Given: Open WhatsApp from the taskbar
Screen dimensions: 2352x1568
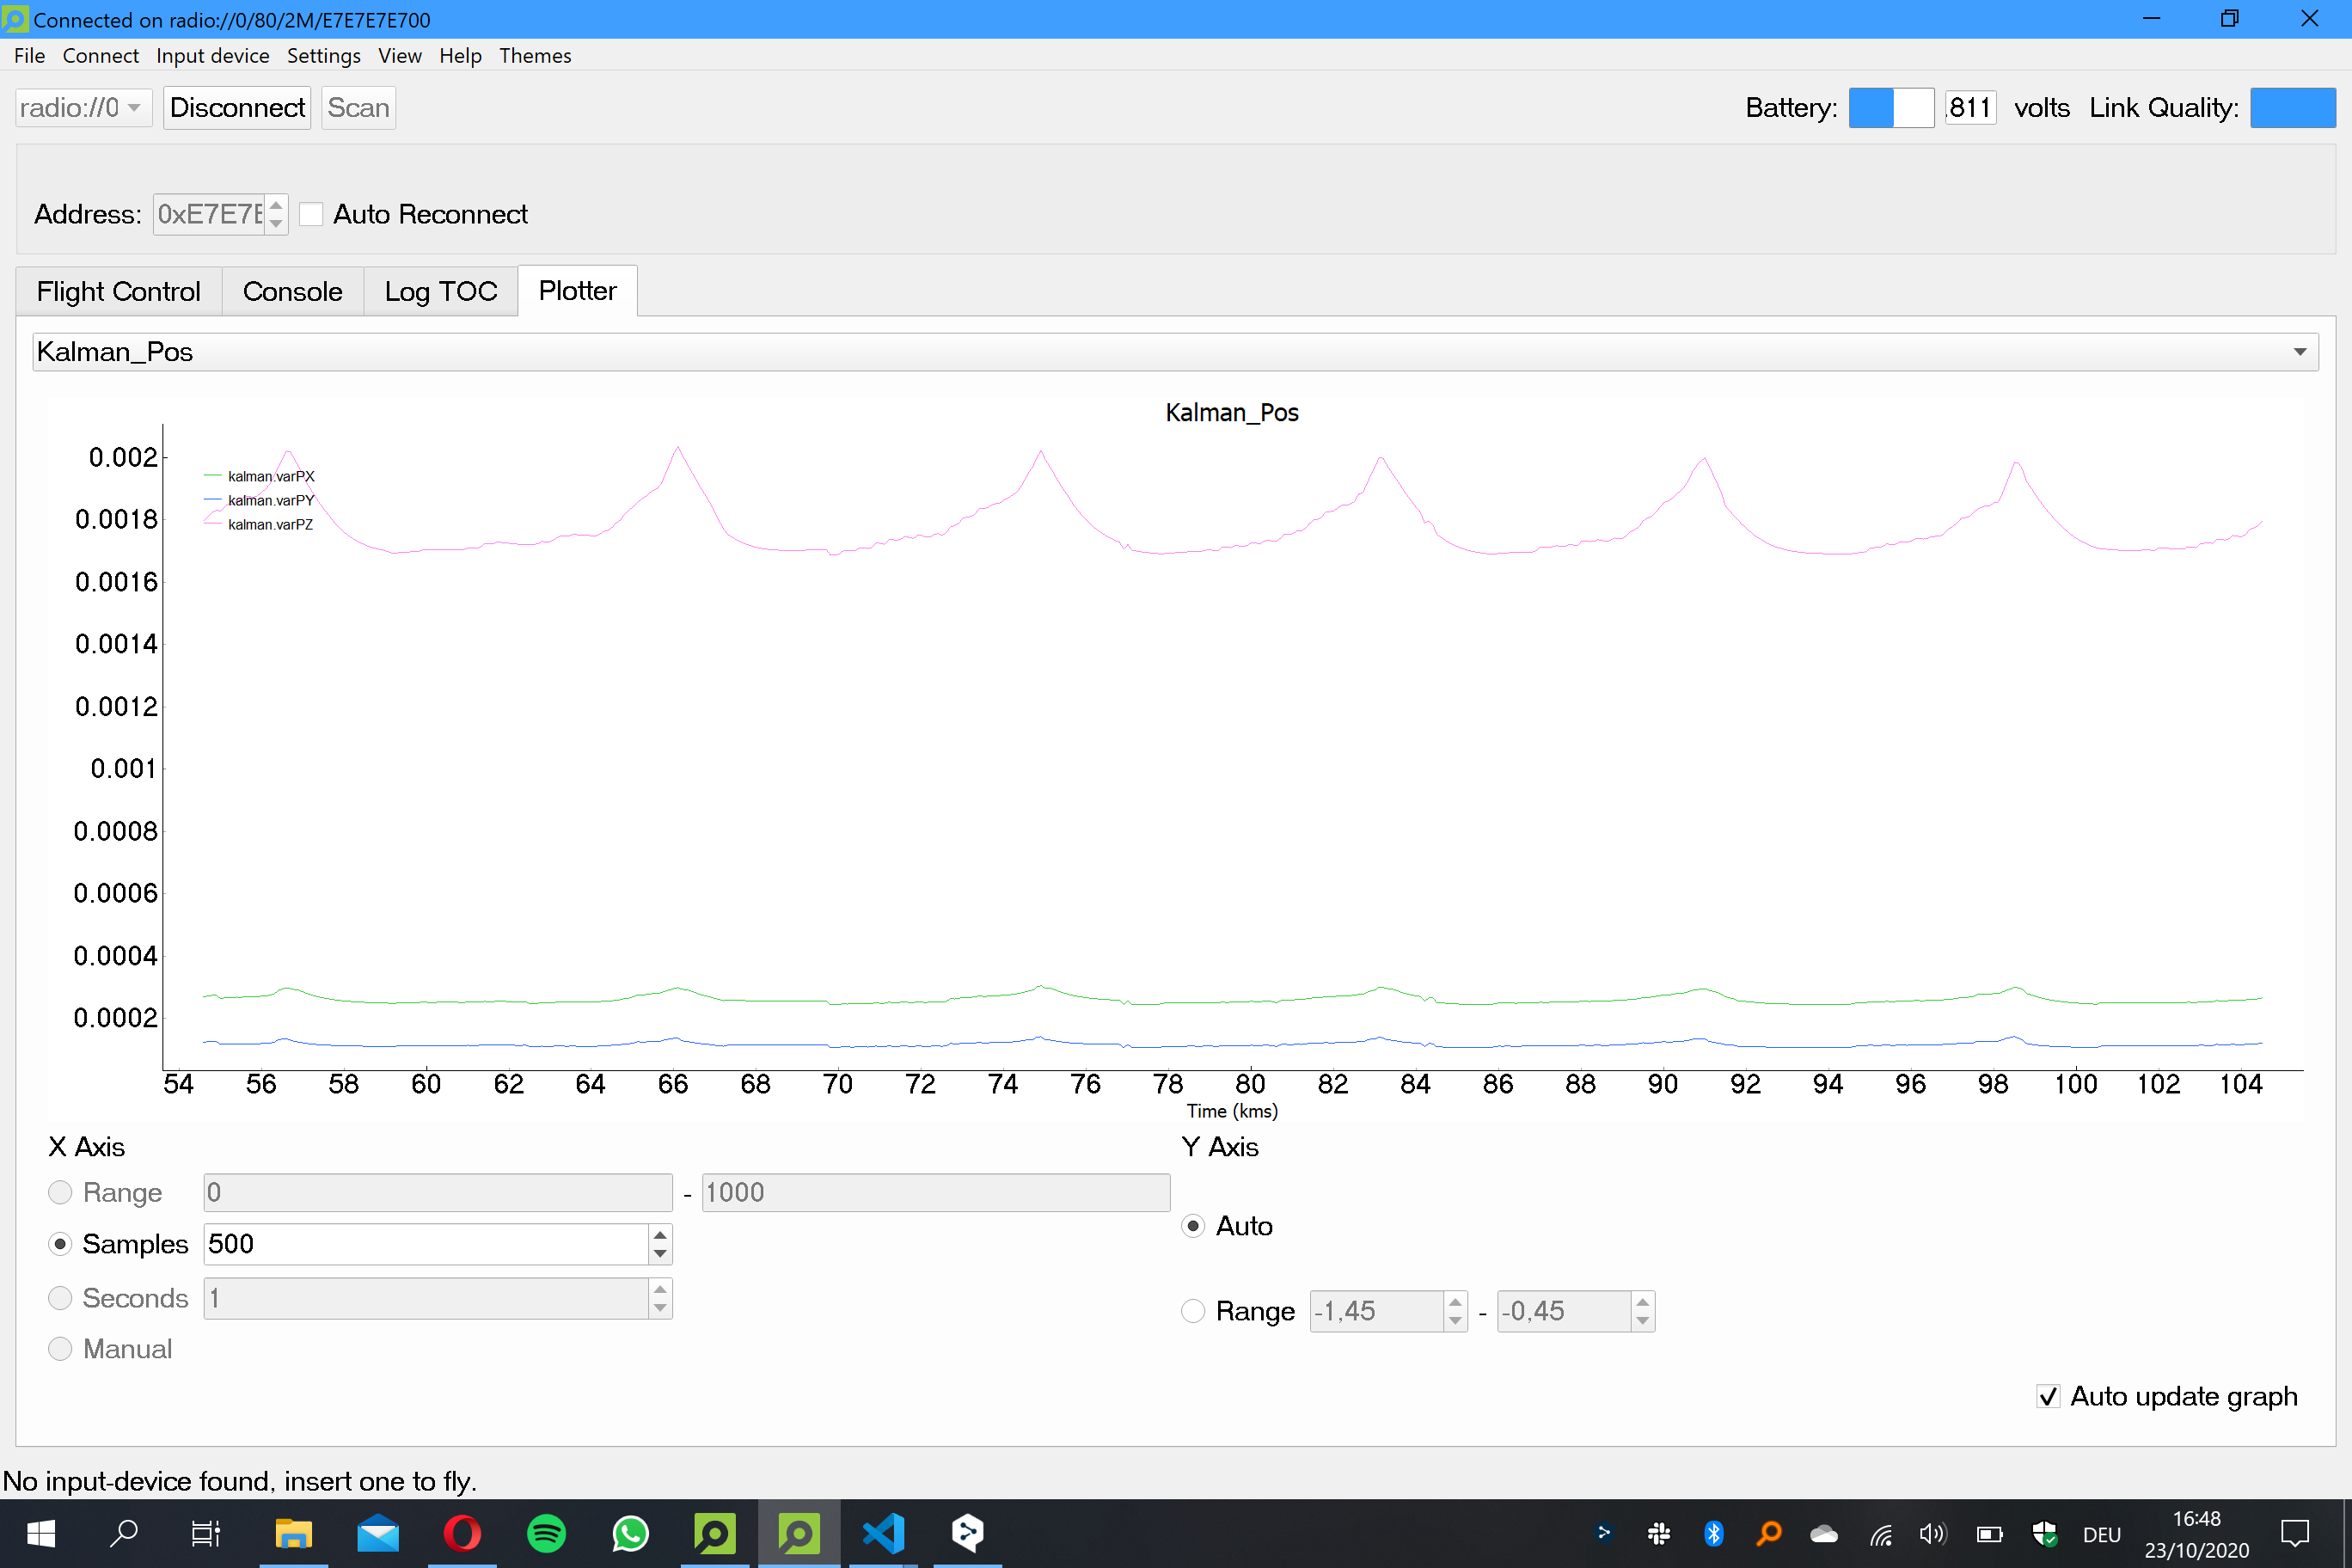Looking at the screenshot, I should (x=630, y=1533).
